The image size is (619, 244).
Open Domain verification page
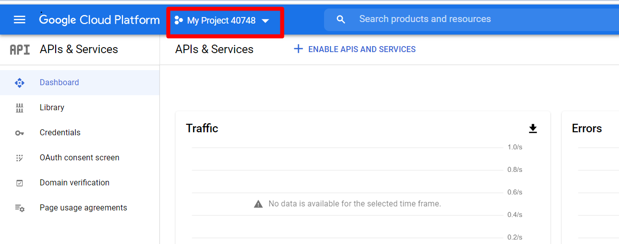pos(80,183)
